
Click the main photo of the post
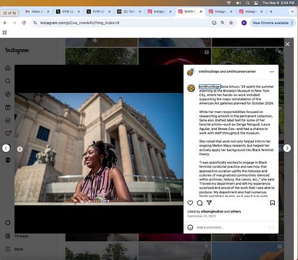pos(99,149)
